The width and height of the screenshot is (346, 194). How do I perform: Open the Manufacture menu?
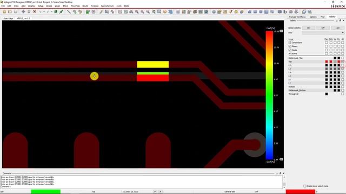pyautogui.click(x=107, y=6)
